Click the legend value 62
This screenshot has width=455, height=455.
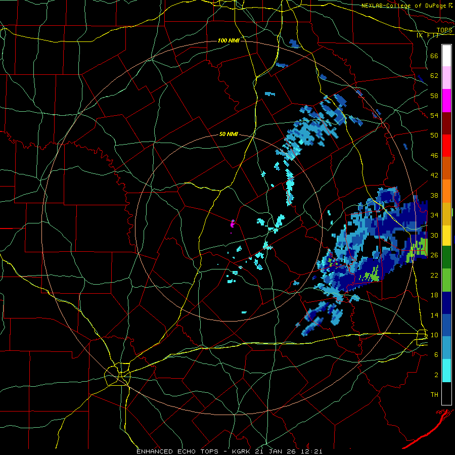(434, 76)
